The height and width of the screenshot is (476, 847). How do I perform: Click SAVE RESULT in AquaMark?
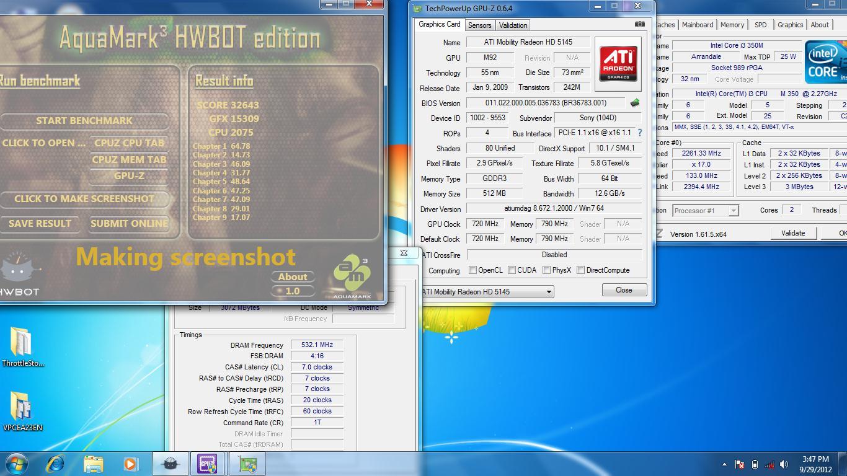pyautogui.click(x=40, y=223)
